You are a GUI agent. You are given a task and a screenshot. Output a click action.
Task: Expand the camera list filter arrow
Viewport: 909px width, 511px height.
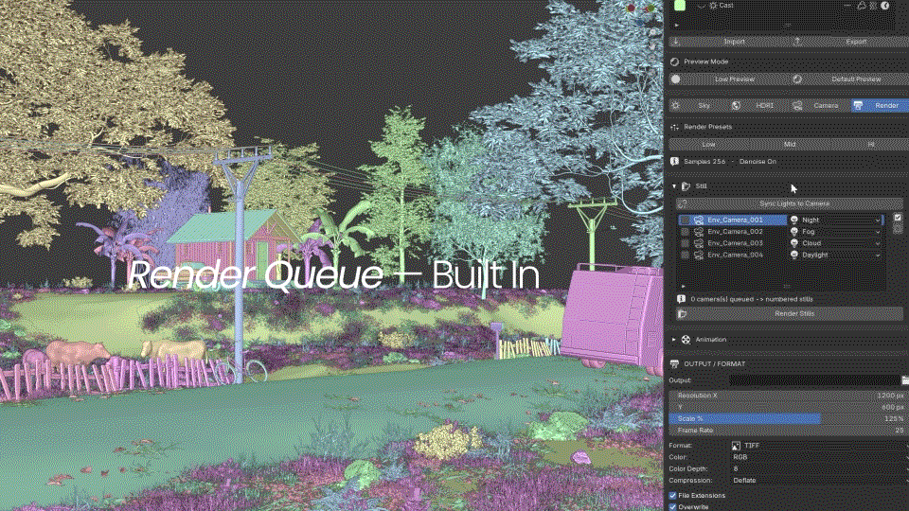(684, 286)
